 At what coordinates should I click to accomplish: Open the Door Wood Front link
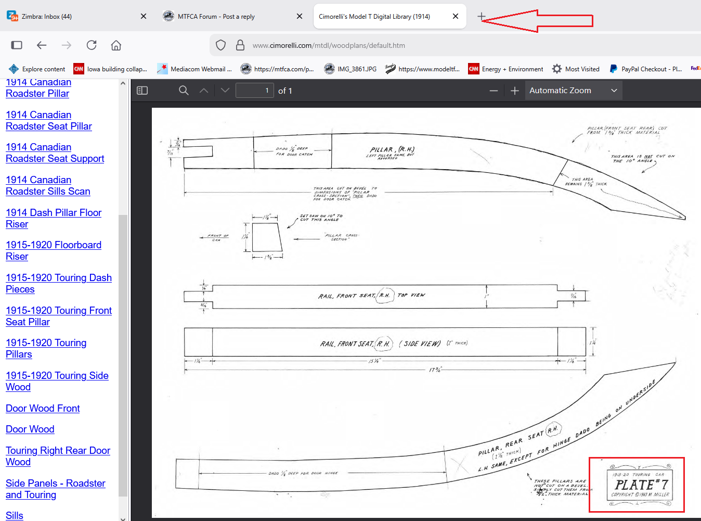[43, 409]
